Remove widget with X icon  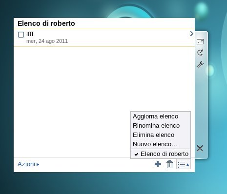pyautogui.click(x=200, y=148)
